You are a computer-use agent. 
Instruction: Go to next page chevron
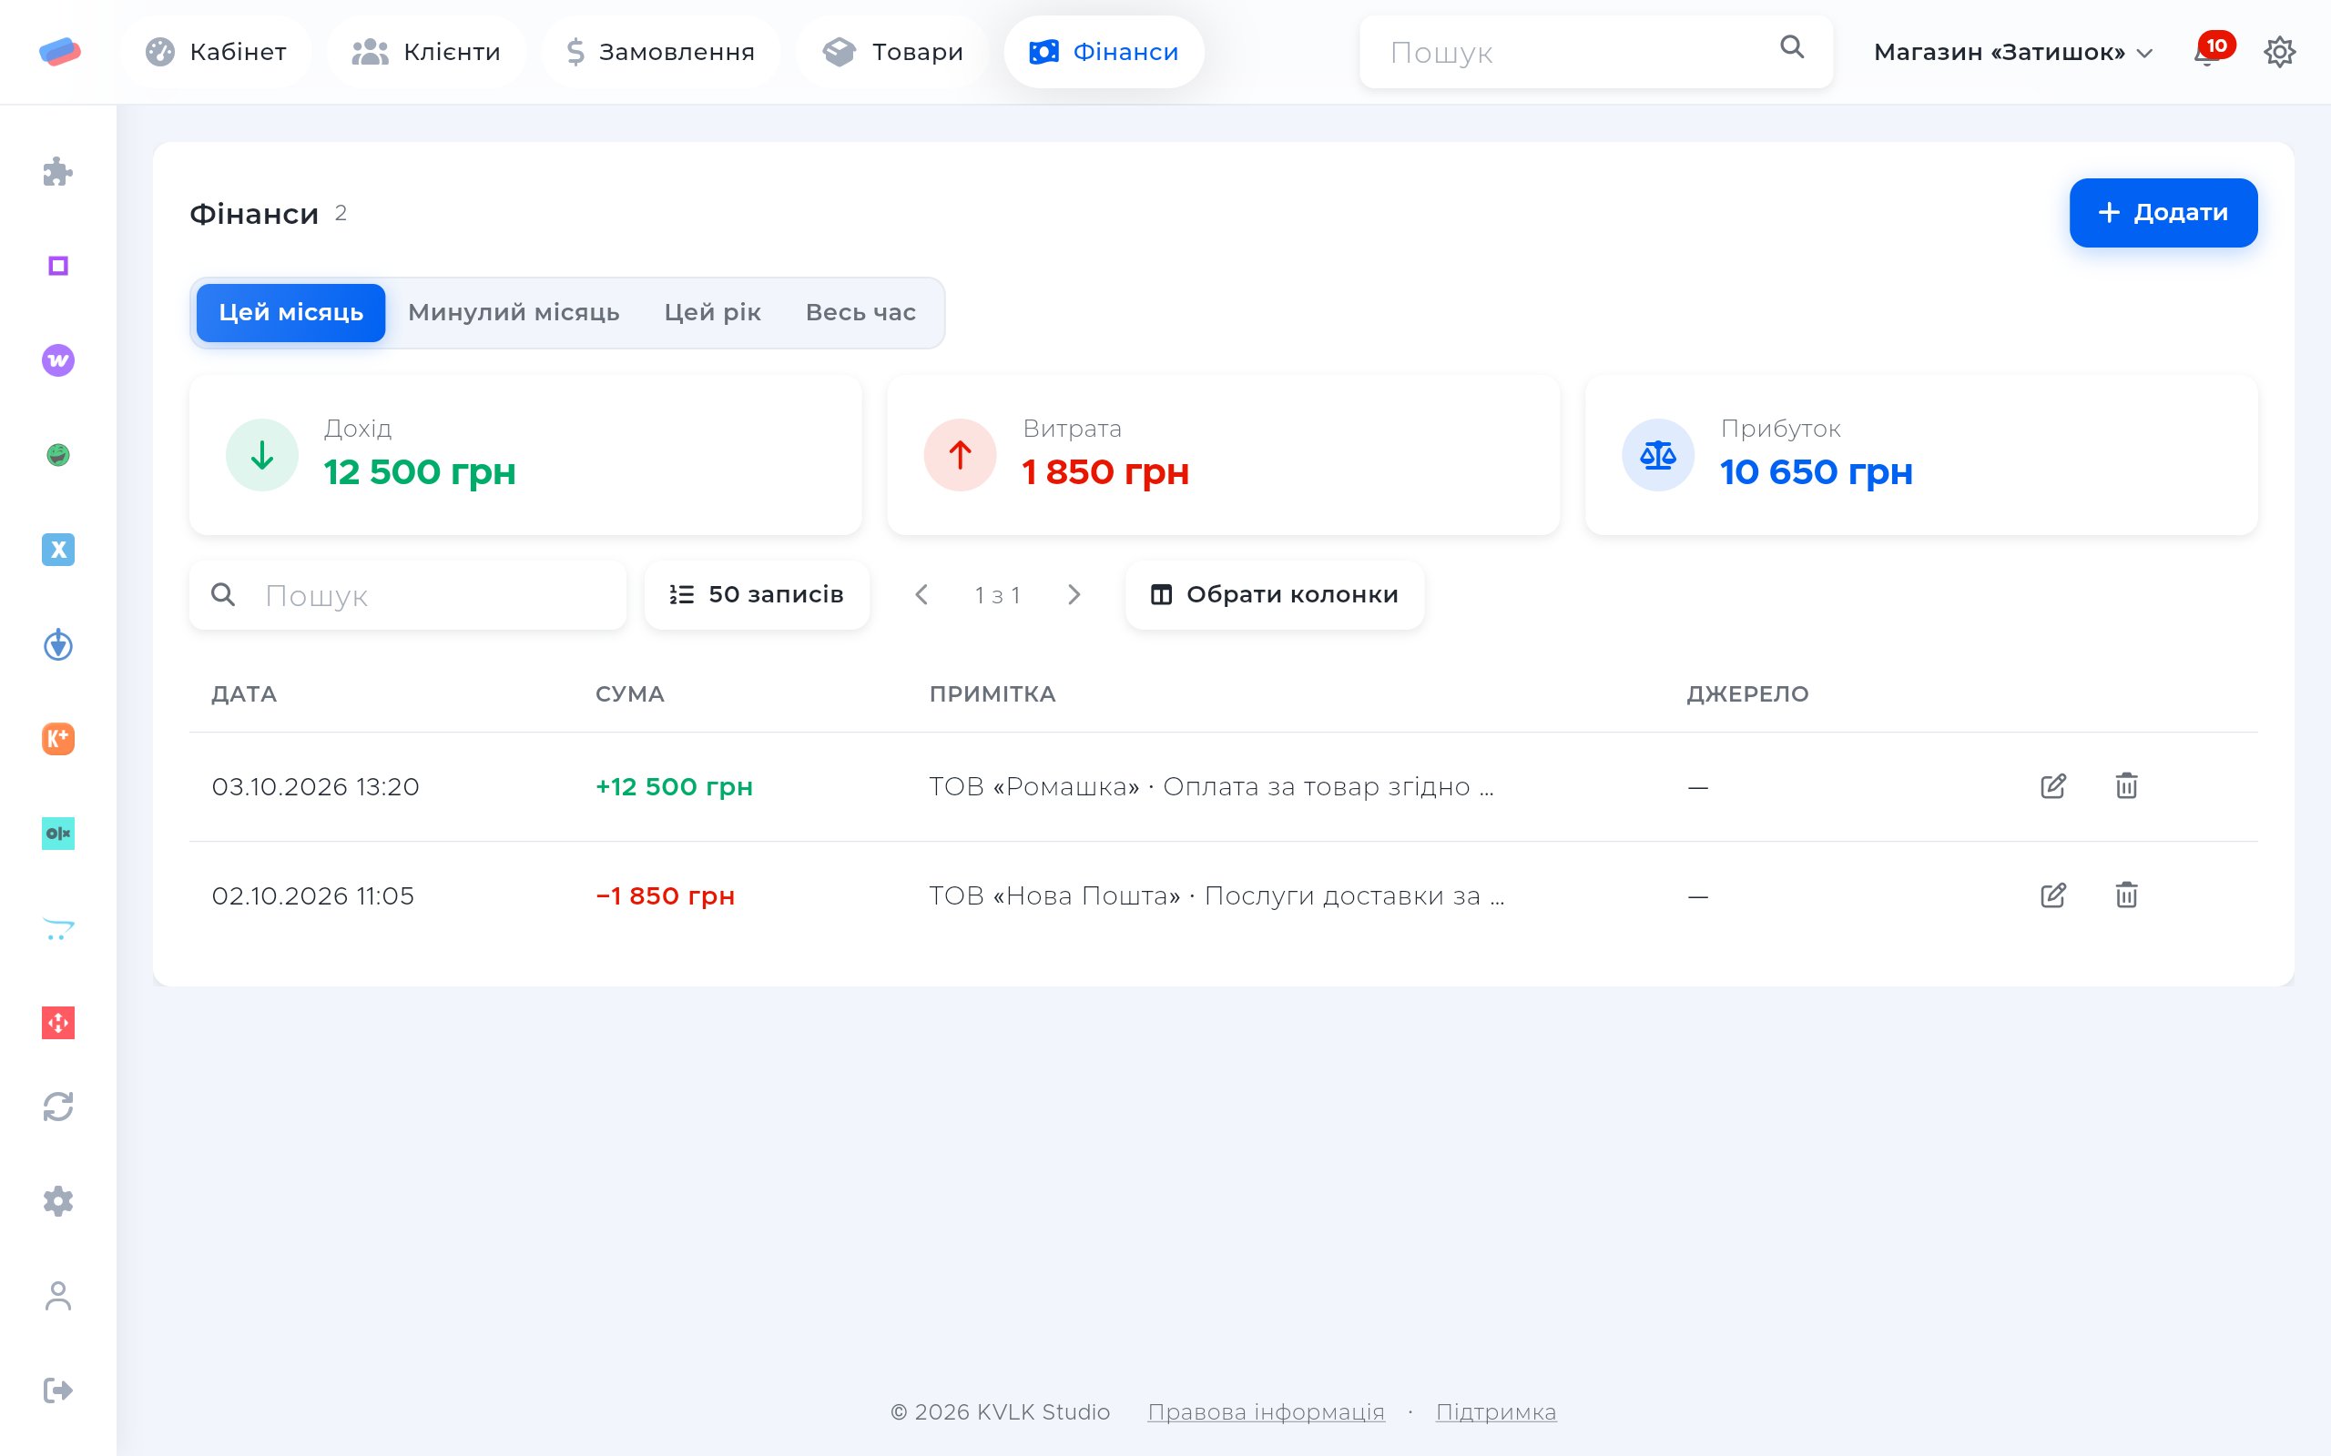click(1074, 595)
